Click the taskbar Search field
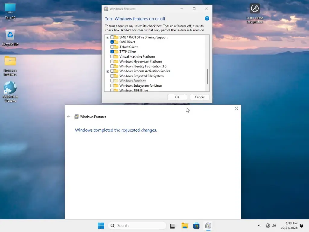Screen dimensions: 309x232 tap(136, 225)
